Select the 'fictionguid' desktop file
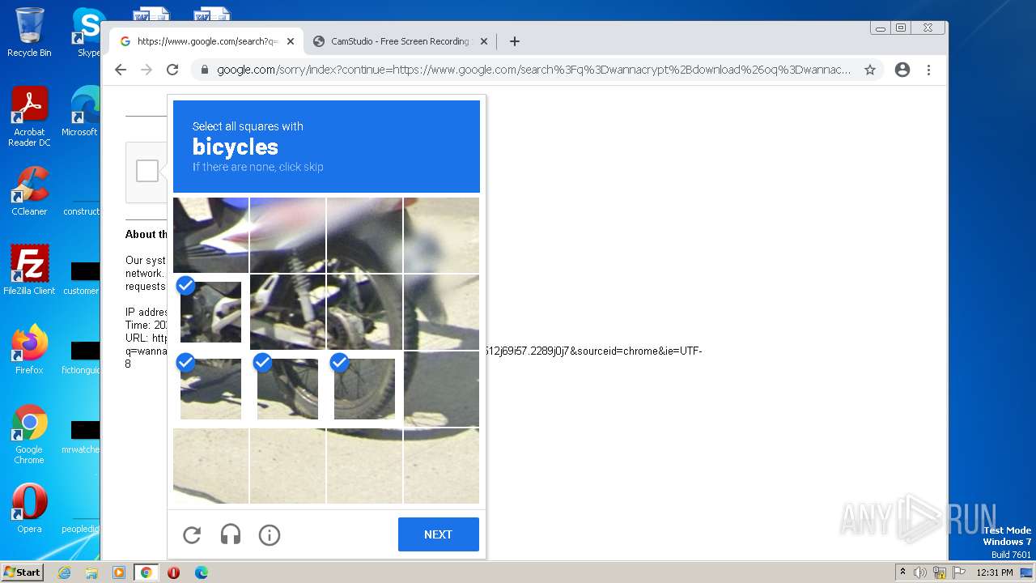This screenshot has width=1036, height=583. click(x=81, y=356)
